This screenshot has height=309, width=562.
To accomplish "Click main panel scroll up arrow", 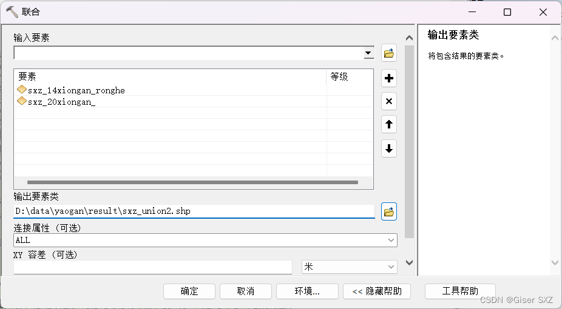I will click(x=409, y=38).
